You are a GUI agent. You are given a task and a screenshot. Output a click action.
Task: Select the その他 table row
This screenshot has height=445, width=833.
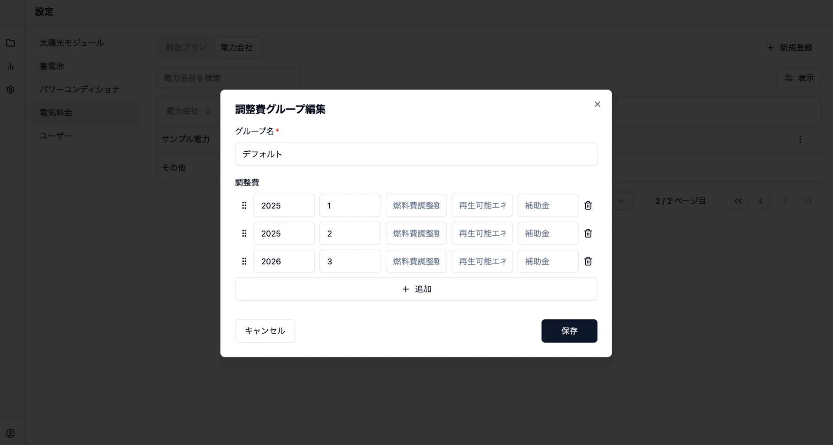[x=489, y=168]
